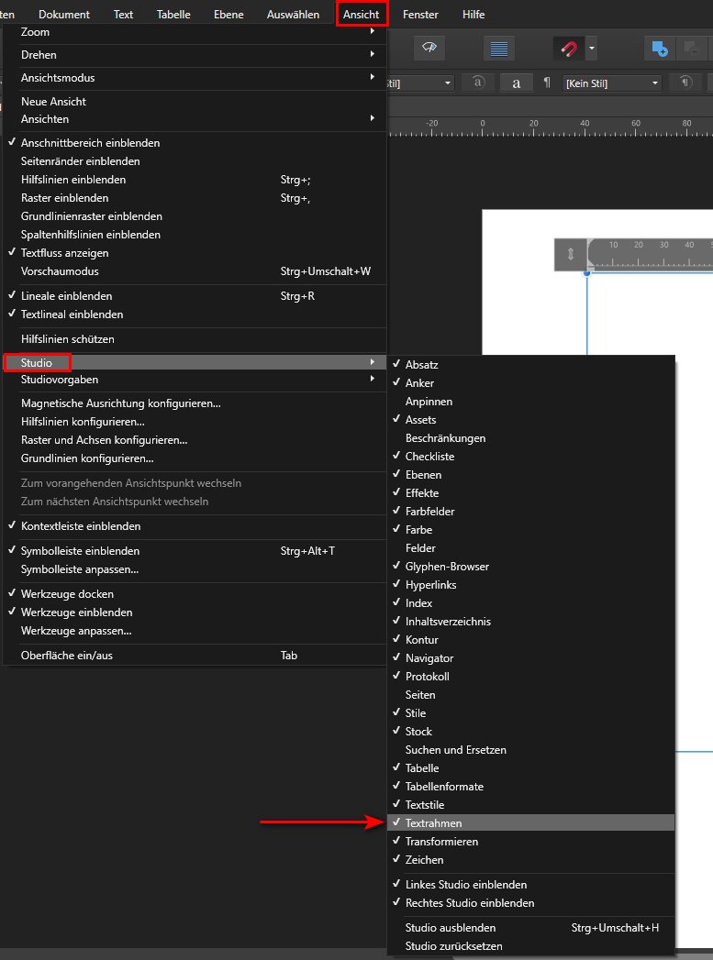Open Hilfslinien konfigurieren dialog
Viewport: 713px width, 960px height.
click(195, 422)
